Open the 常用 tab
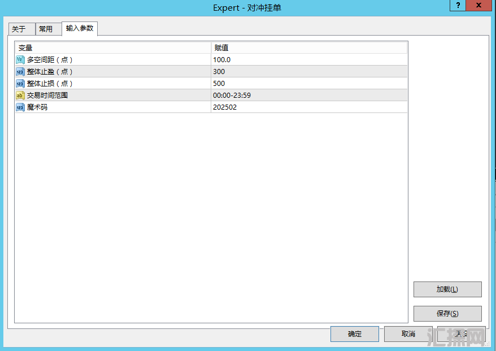 (46, 29)
